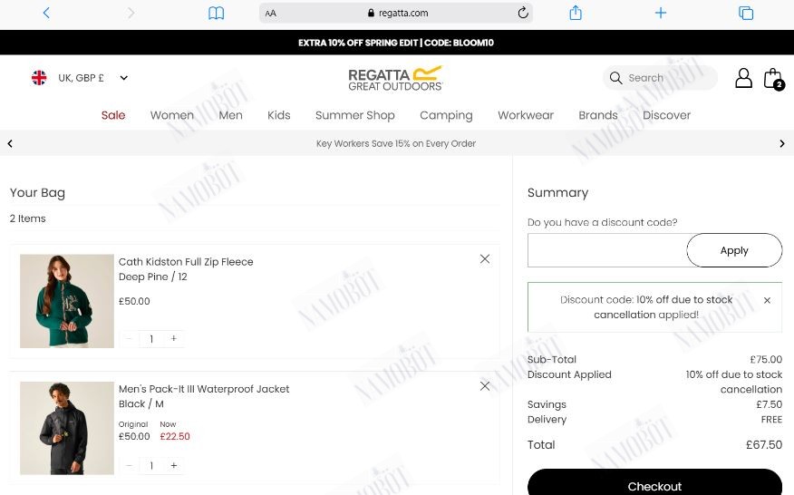
Task: Increase Cath Kidston fleece quantity
Action: point(174,338)
